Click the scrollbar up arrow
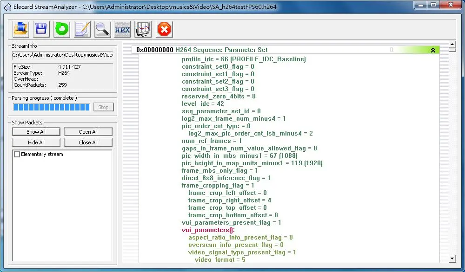465x272 pixels. (x=452, y=45)
